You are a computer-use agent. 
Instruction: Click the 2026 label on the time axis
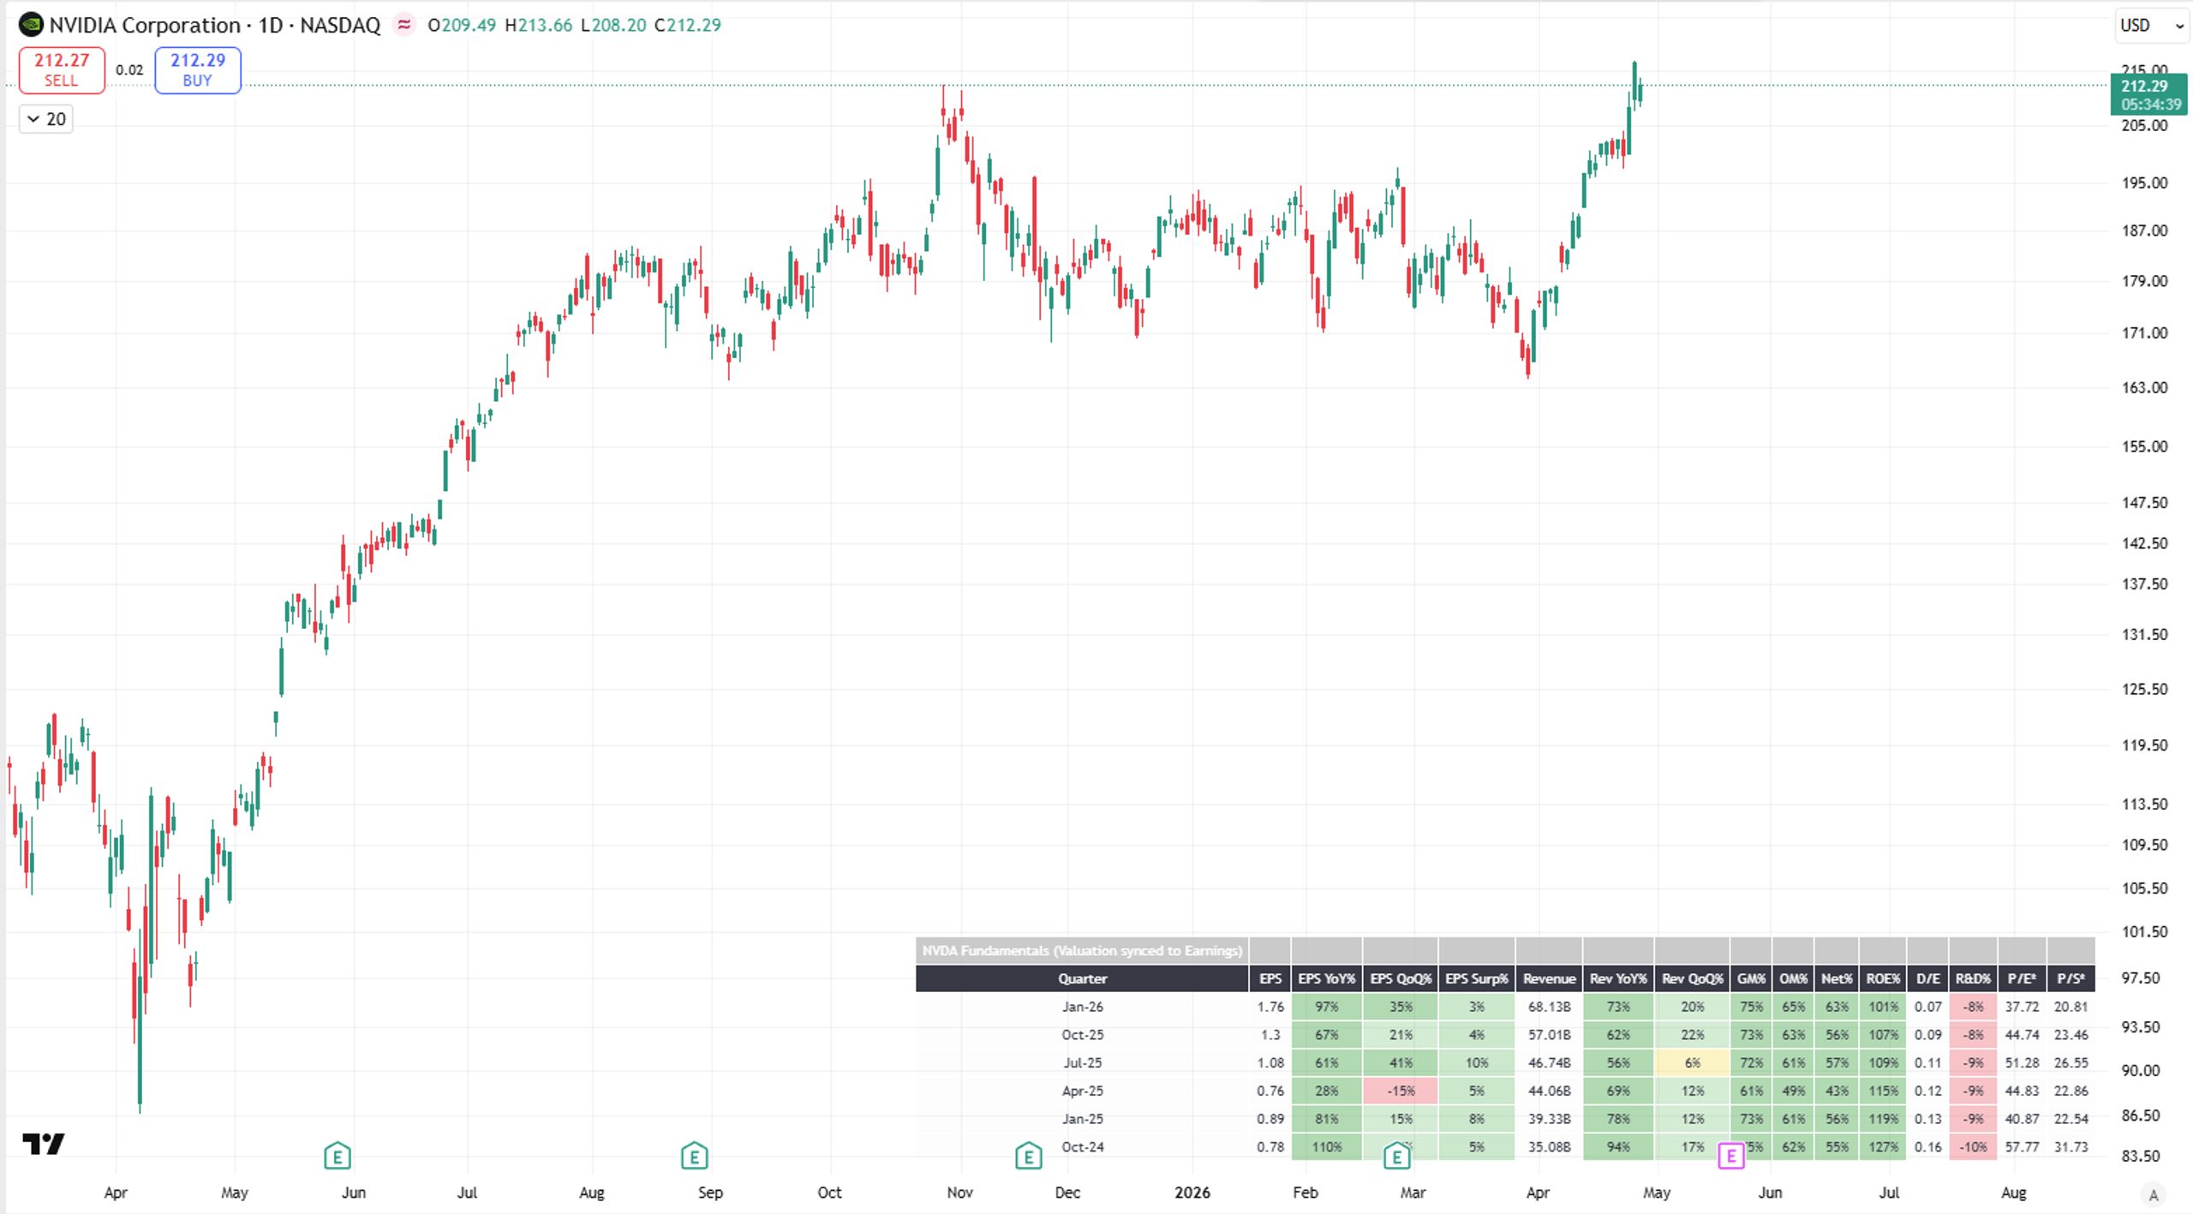pos(1192,1193)
